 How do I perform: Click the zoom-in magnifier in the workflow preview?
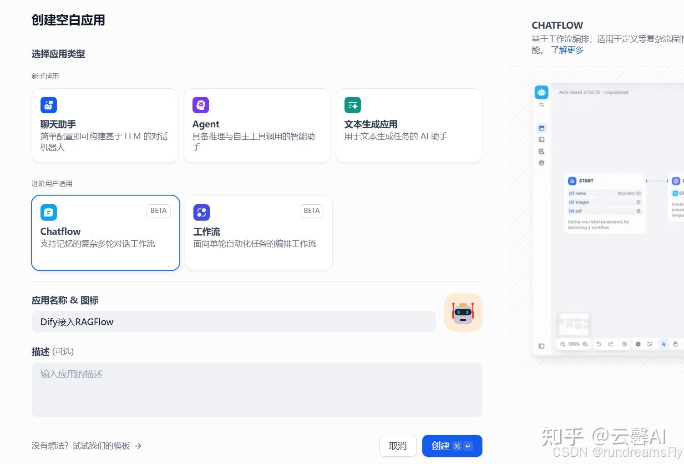[585, 344]
